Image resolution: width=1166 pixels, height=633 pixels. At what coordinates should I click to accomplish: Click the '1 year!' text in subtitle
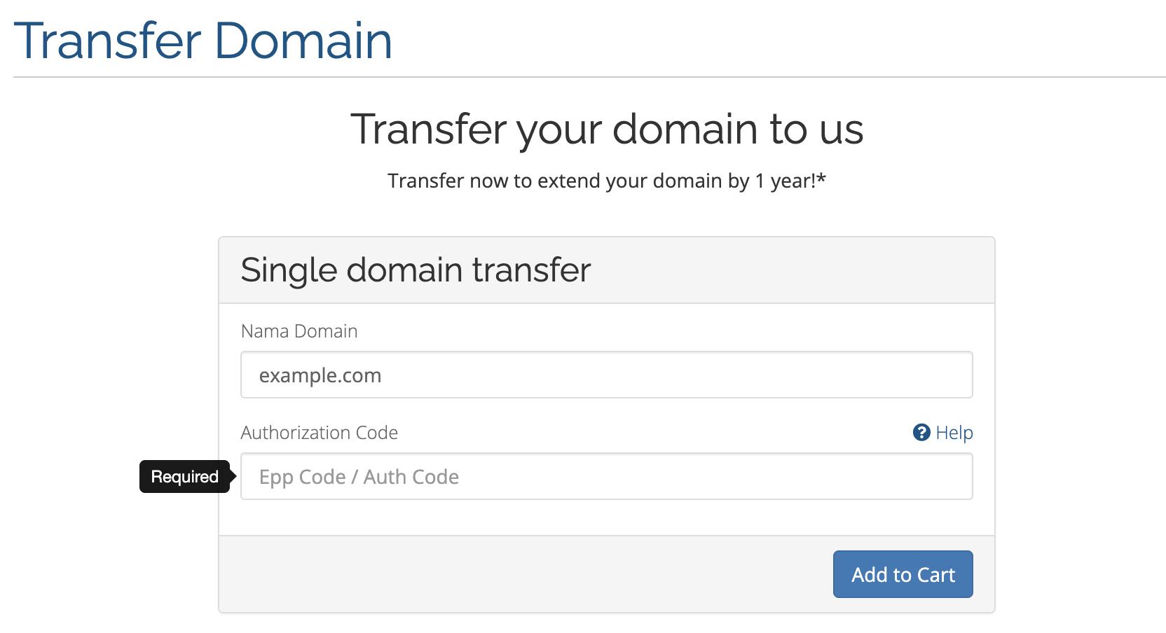tap(785, 181)
